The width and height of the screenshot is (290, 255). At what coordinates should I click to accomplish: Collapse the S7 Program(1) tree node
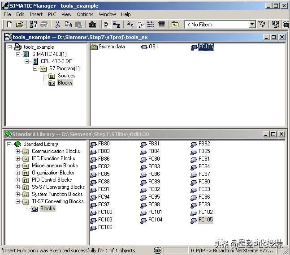(x=35, y=69)
